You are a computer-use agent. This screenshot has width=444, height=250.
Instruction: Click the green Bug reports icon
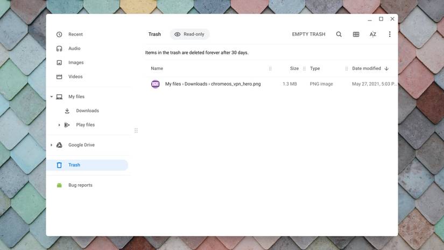point(59,185)
